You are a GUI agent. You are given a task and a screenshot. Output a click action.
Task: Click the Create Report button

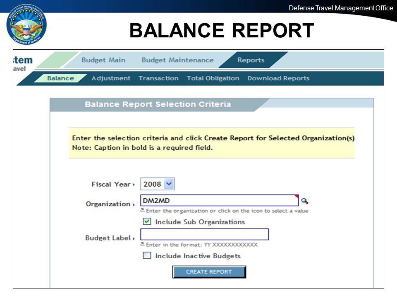pyautogui.click(x=209, y=272)
